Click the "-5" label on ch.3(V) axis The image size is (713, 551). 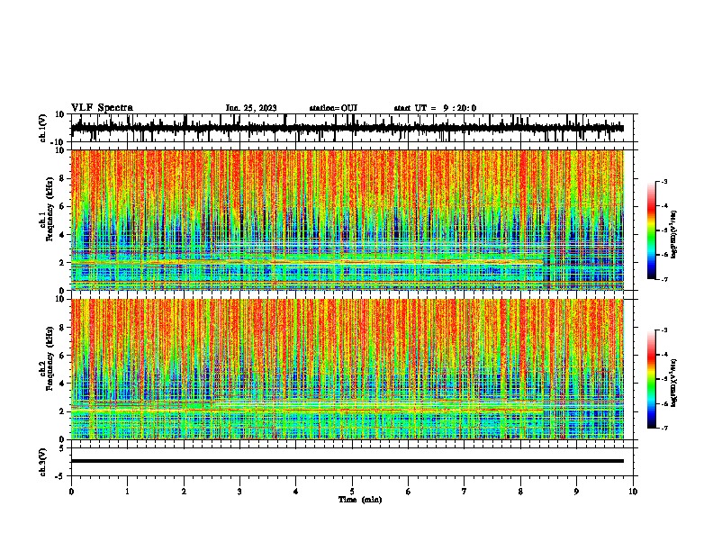pos(60,475)
